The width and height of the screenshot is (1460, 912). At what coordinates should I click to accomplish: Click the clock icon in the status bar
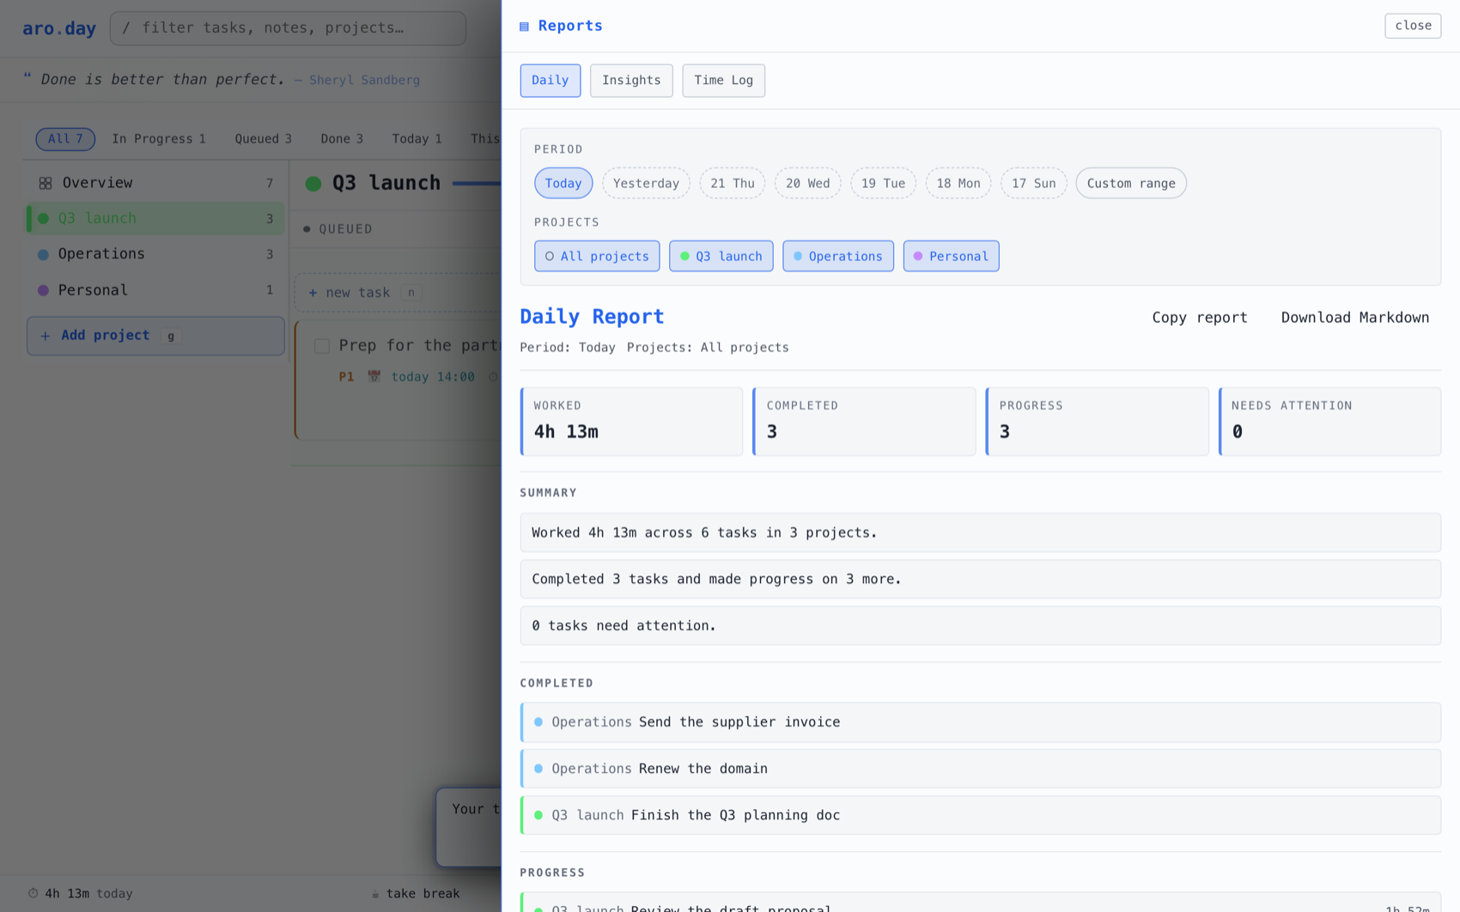click(x=33, y=893)
